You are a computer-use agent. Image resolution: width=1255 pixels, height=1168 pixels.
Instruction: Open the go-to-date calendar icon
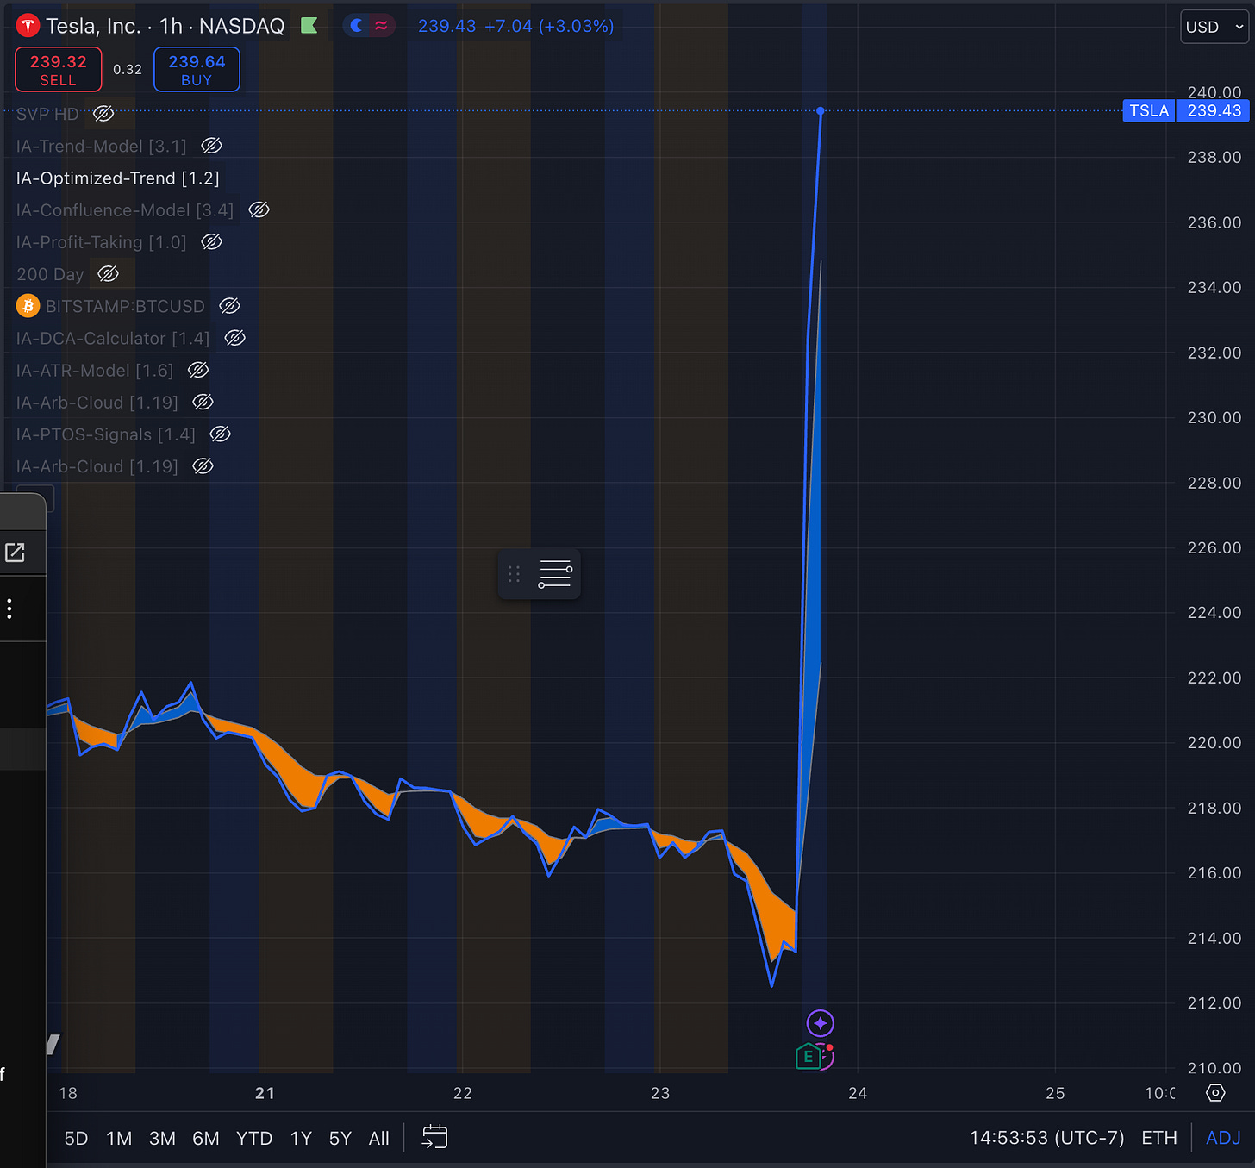(434, 1138)
